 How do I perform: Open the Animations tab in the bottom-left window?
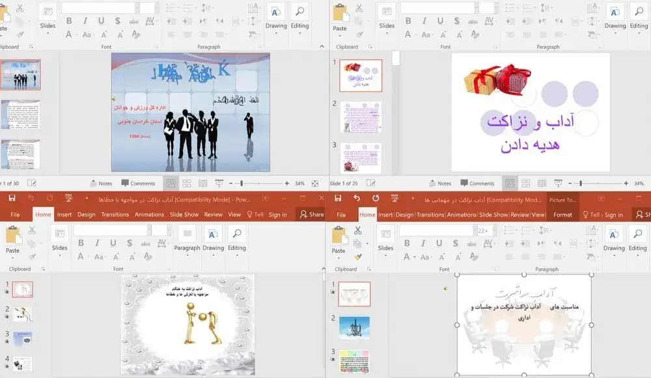pos(149,214)
